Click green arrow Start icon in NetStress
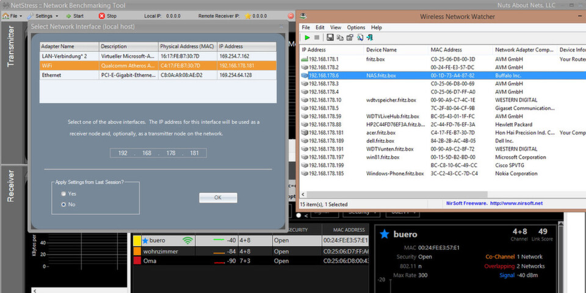The height and width of the screenshot is (293, 586). 69,16
